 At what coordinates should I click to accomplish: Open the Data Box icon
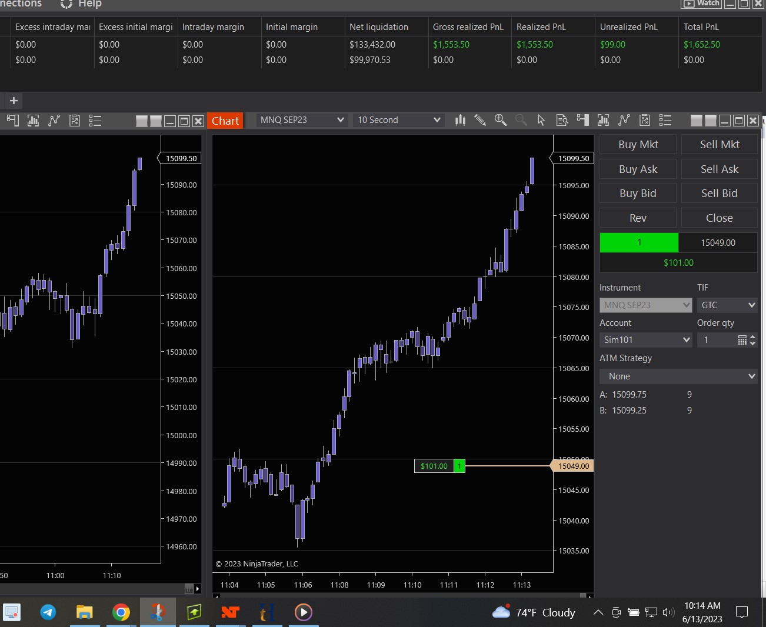pos(562,120)
